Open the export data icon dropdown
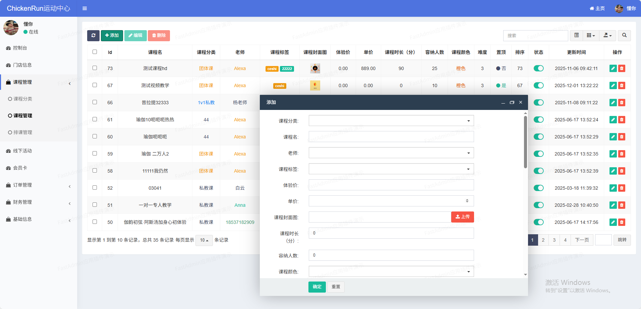Screen dimensions: 641x309 (607, 36)
